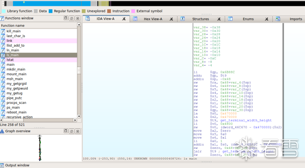Click the External symbol legend swatch
Image resolution: width=305 pixels, height=168 pixels.
point(133,11)
